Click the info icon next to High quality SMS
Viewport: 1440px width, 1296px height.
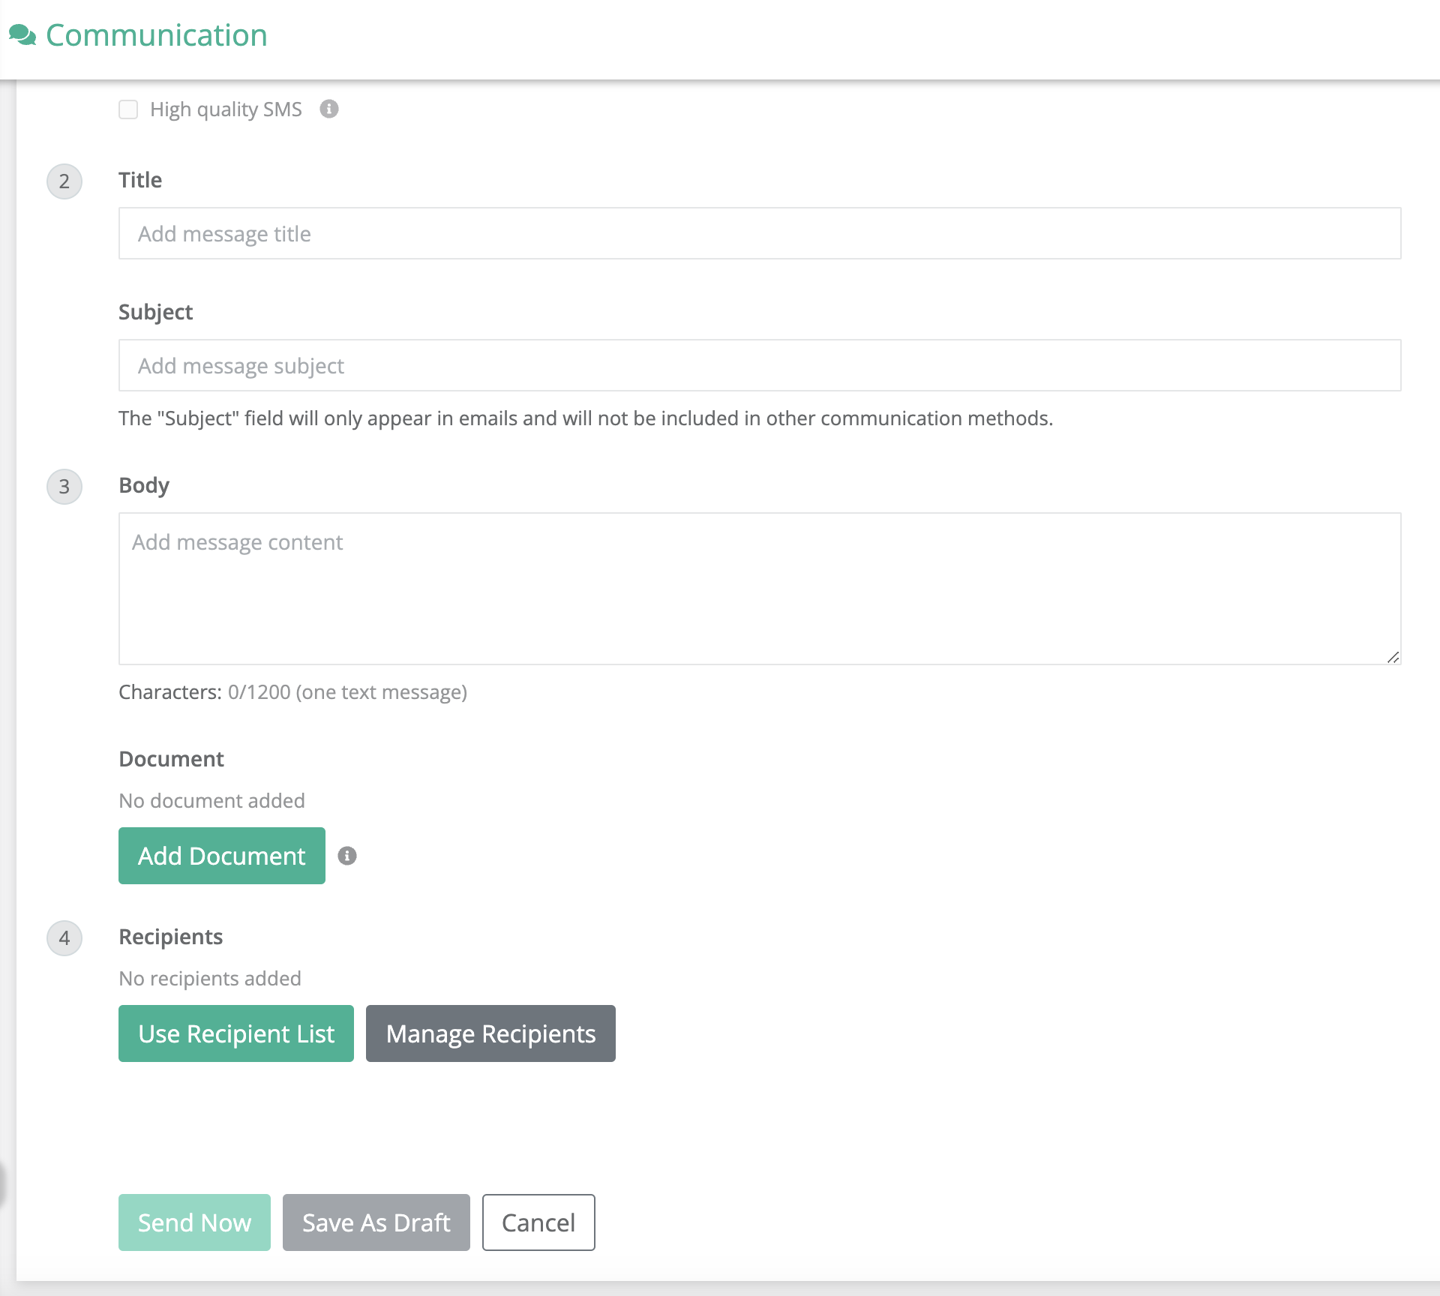[328, 109]
